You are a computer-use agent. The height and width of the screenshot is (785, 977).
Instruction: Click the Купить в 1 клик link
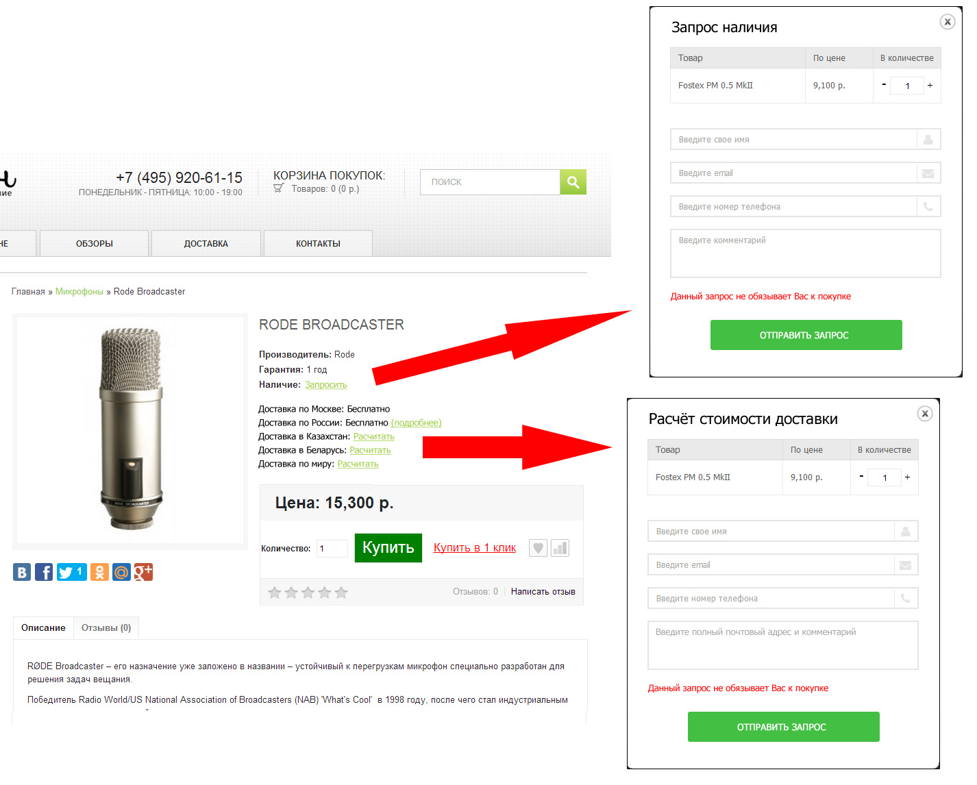point(475,548)
